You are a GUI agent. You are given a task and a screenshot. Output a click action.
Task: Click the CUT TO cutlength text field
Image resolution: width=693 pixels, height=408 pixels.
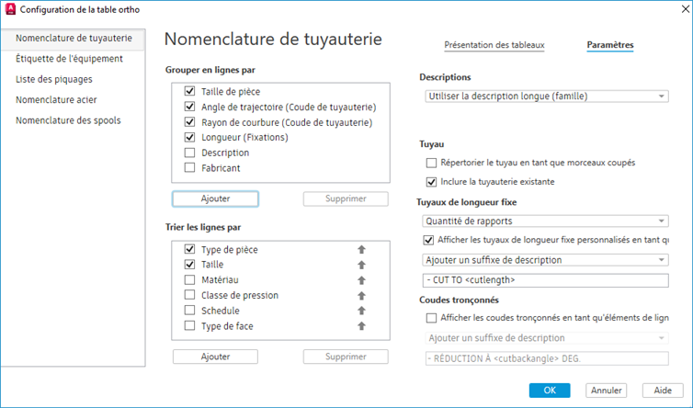[546, 280]
